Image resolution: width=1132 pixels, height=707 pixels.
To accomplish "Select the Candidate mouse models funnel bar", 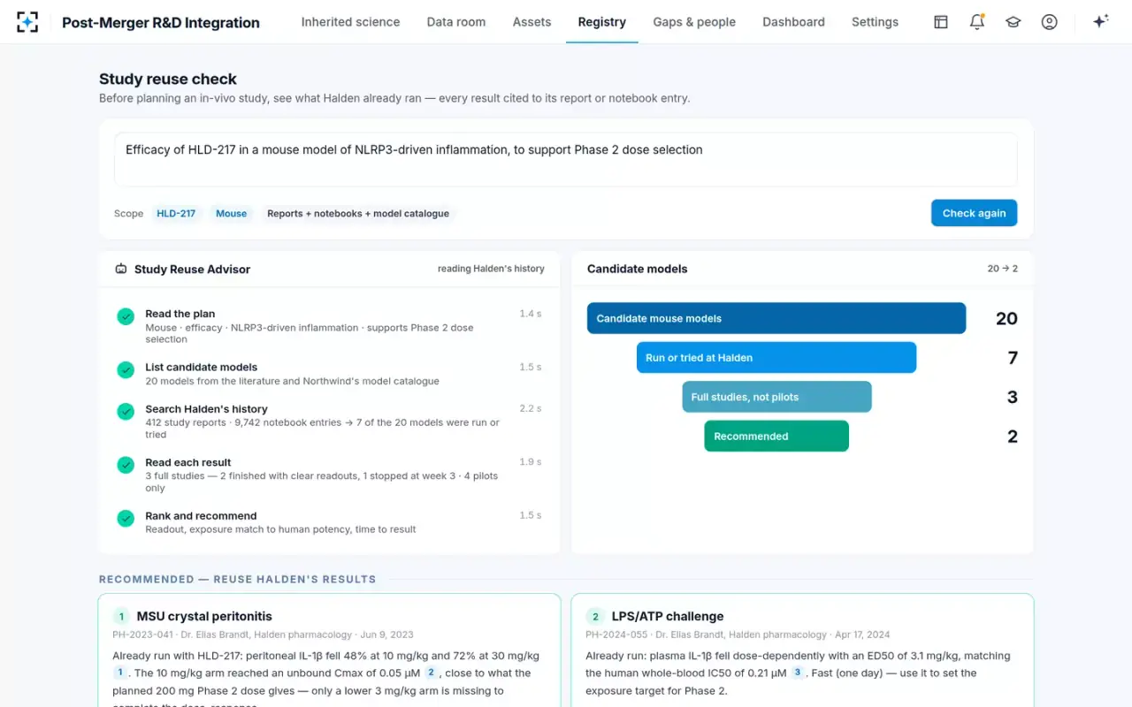I will tap(776, 318).
